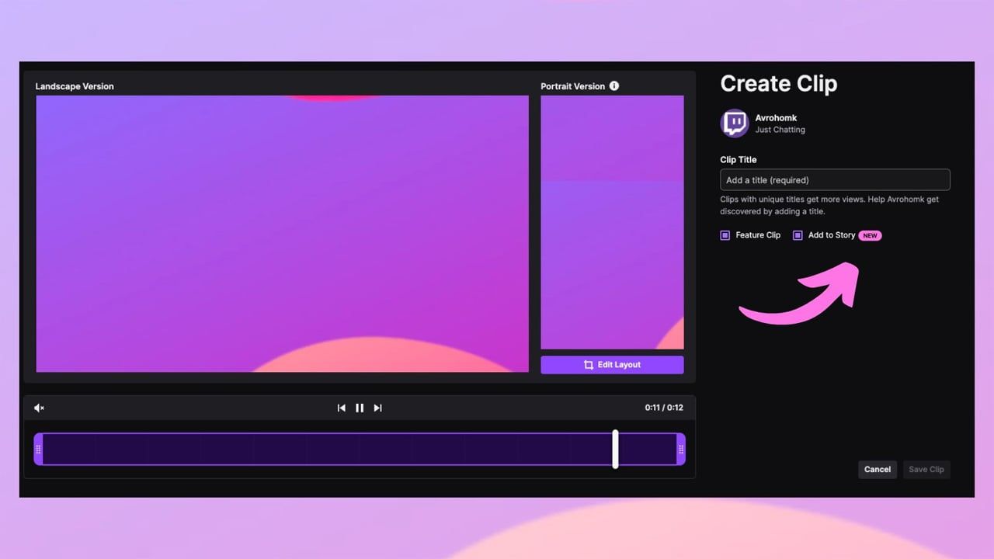Viewport: 994px width, 559px height.
Task: Pause the clip playback
Action: click(360, 408)
